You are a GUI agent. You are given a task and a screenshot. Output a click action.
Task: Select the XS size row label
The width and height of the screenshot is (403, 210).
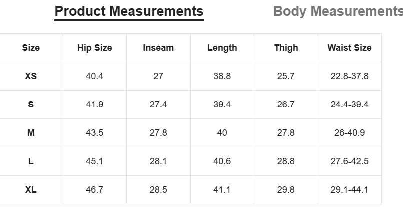31,76
